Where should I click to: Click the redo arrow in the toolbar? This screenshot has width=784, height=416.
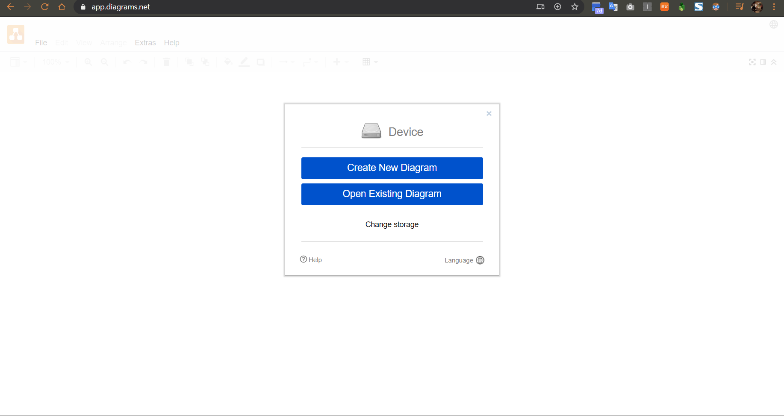coord(144,62)
